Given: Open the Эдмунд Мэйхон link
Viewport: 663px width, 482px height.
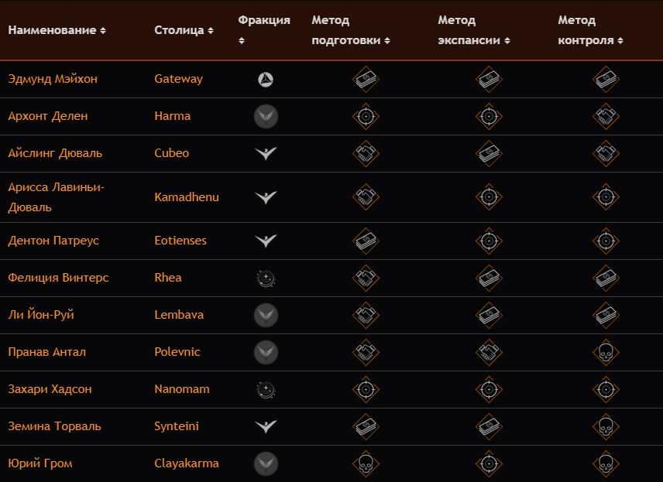Looking at the screenshot, I should [x=53, y=79].
